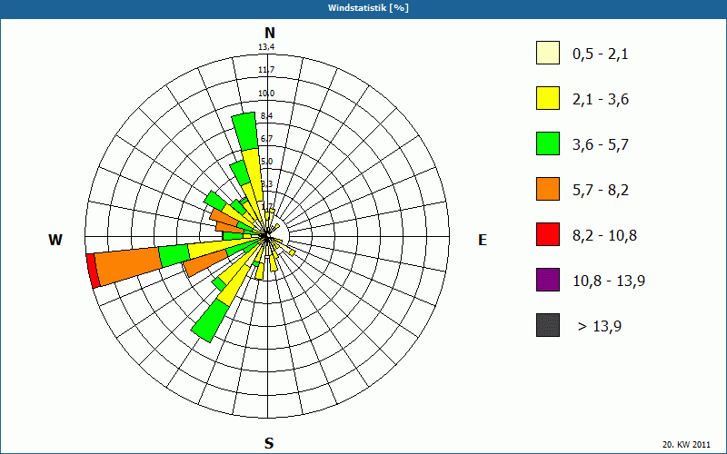Viewport: 727px width, 454px height.
Task: Click the purple 10,8 - 13,9 legend swatch
Action: [548, 280]
